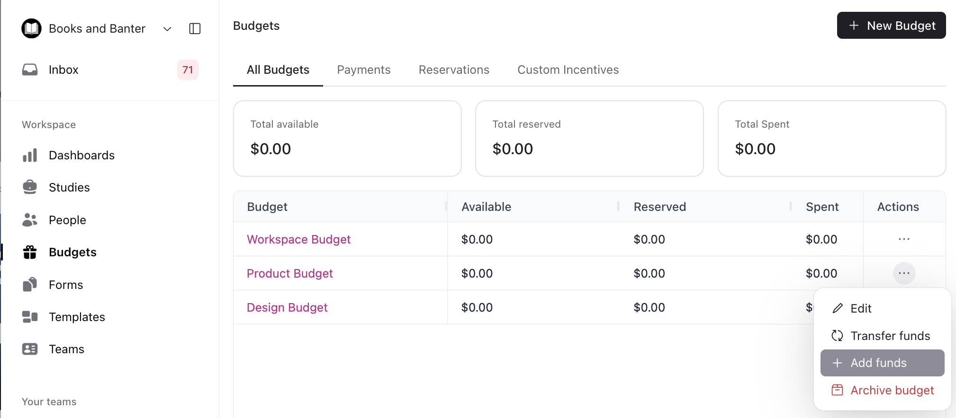Open the People icon in sidebar
This screenshot has width=956, height=418.
coord(30,220)
